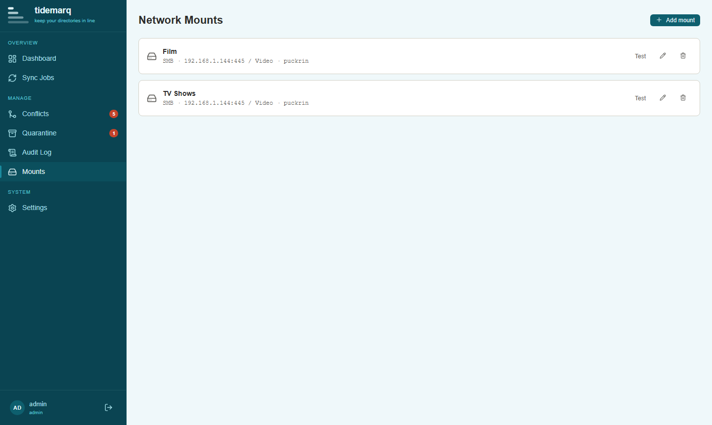Open Dashboard from the sidebar
This screenshot has width=712, height=425.
tap(63, 58)
